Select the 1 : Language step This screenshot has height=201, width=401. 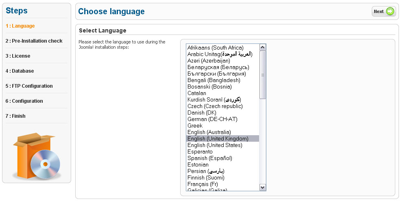tap(20, 26)
